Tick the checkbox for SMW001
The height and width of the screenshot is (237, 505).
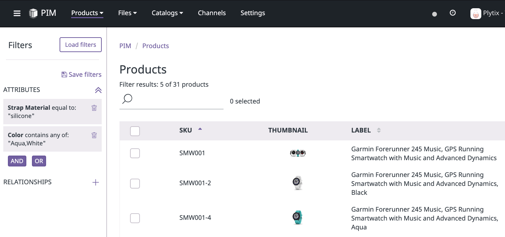pos(135,153)
